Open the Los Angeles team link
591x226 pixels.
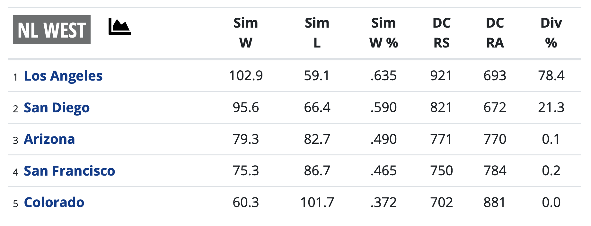click(x=63, y=76)
